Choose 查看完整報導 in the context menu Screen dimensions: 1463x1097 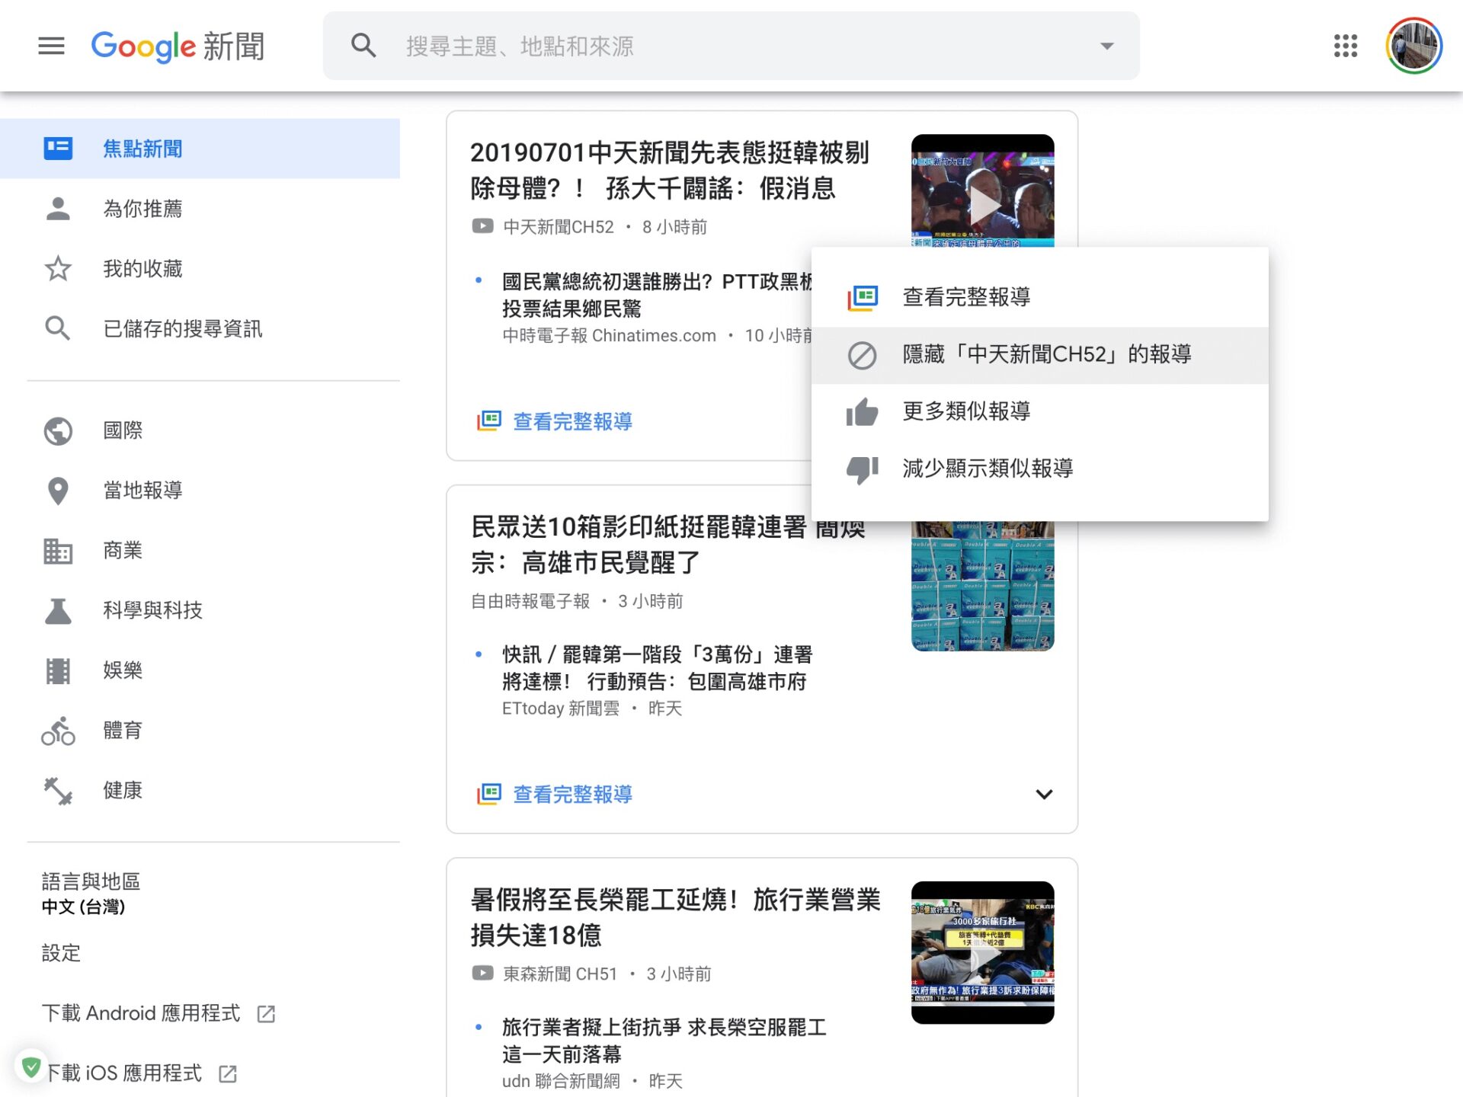[1040, 297]
